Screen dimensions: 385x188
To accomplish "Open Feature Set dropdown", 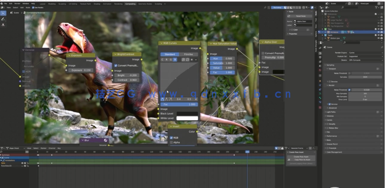I will tap(366, 57).
